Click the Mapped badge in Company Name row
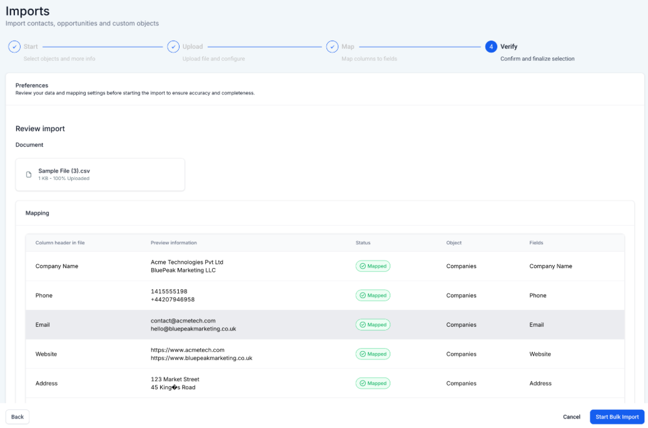 373,266
